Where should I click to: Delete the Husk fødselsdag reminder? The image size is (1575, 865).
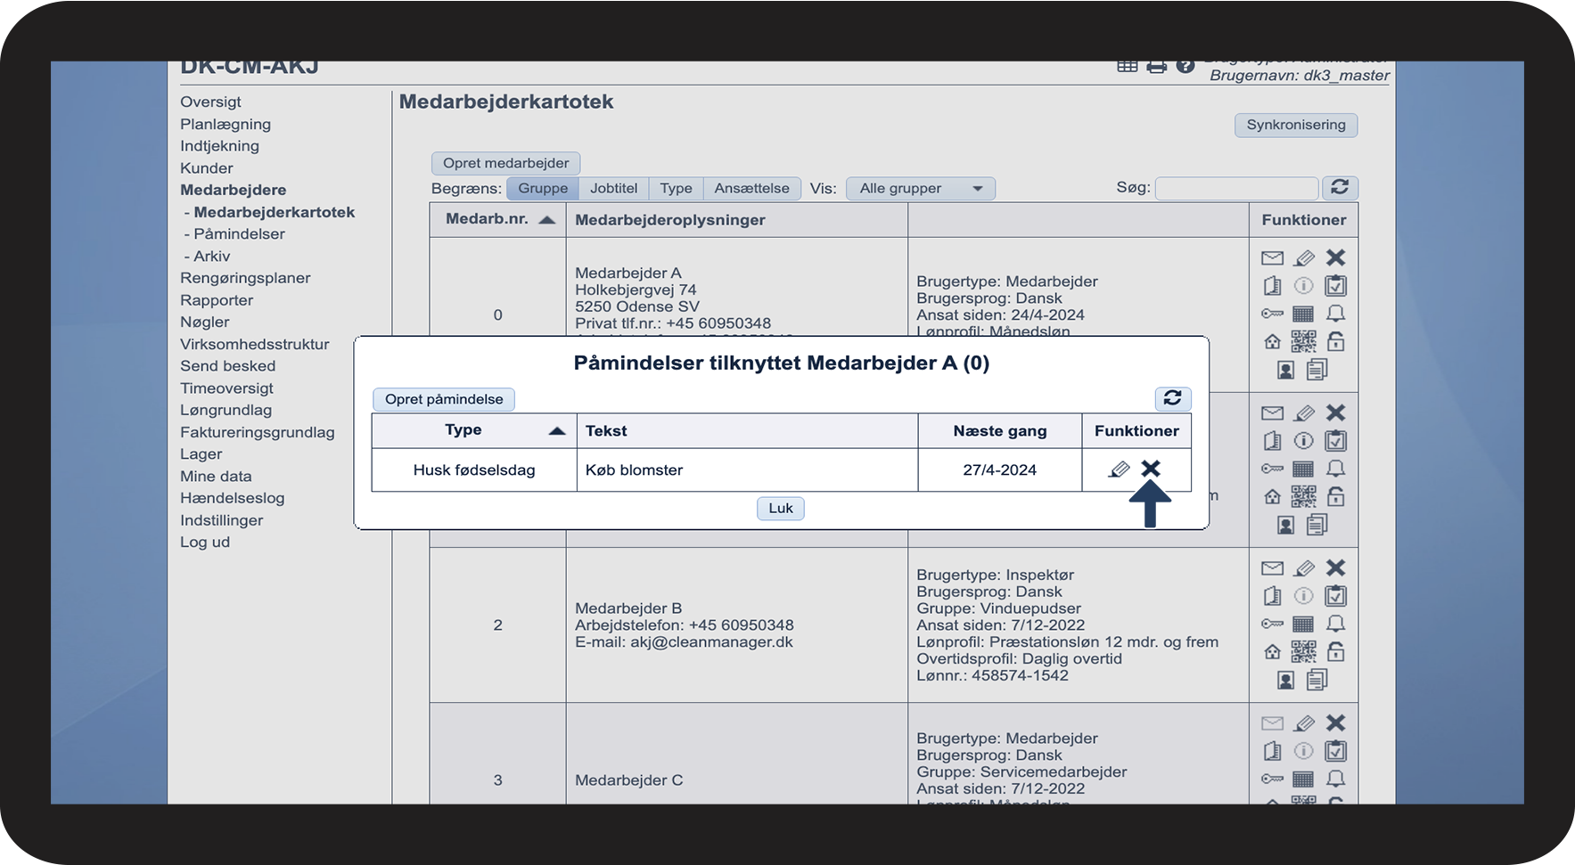click(x=1151, y=469)
